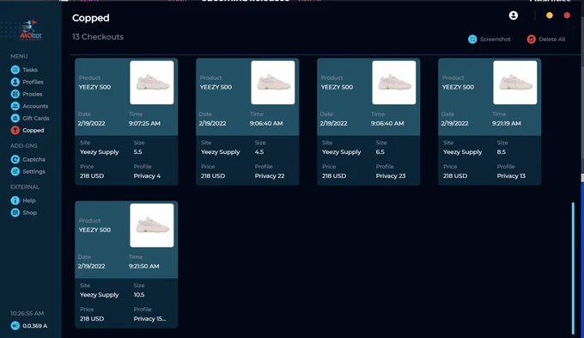Click size value '8.5'
Screen dimensions: 584x338
502,152
